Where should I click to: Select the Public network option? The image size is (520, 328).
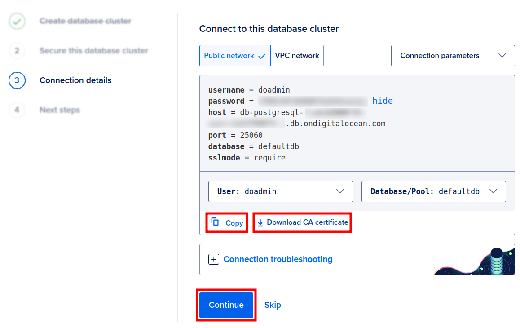pos(235,56)
